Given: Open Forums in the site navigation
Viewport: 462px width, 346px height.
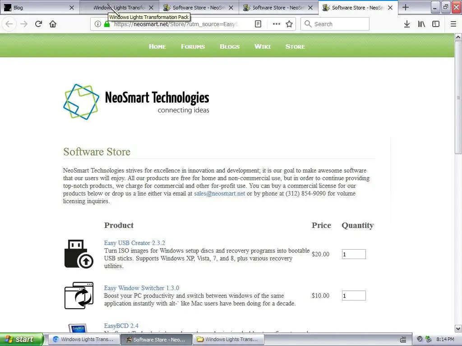Looking at the screenshot, I should 193,46.
